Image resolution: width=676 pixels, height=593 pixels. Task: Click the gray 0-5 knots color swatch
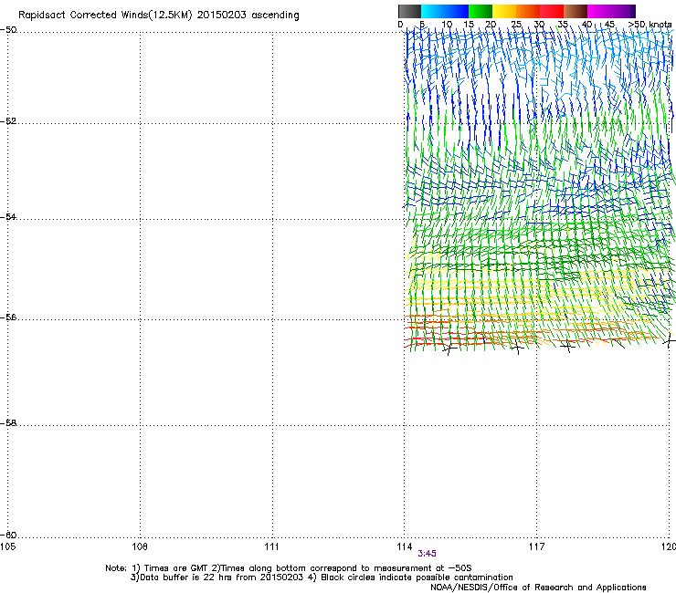[409, 11]
